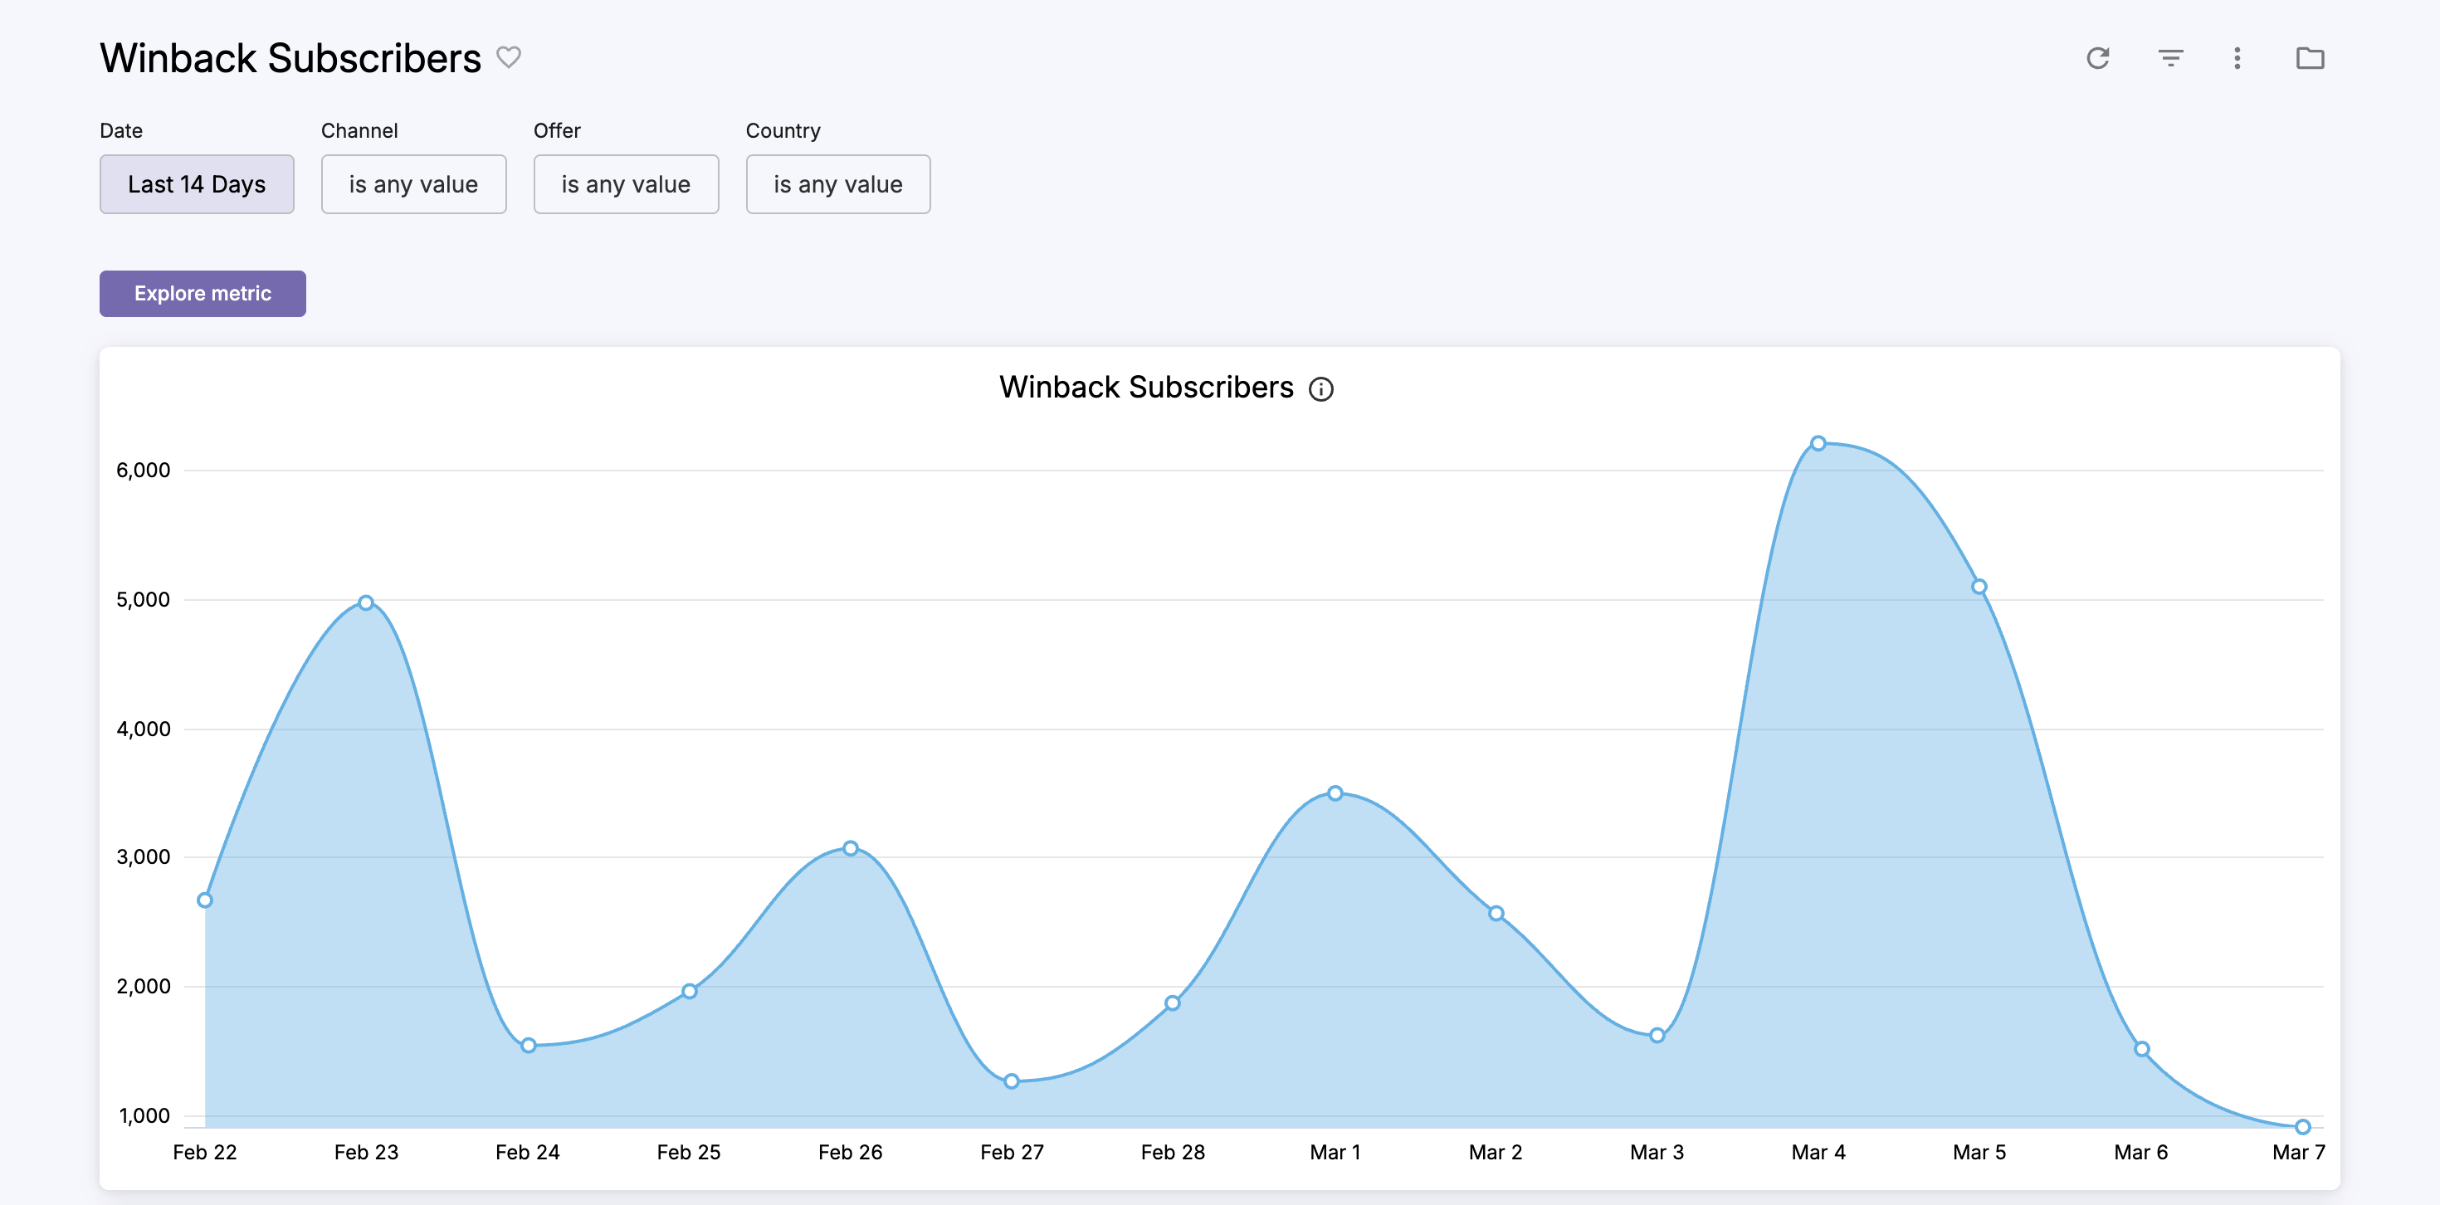Select the Mar 1 data point
The height and width of the screenshot is (1205, 2440).
[1335, 793]
